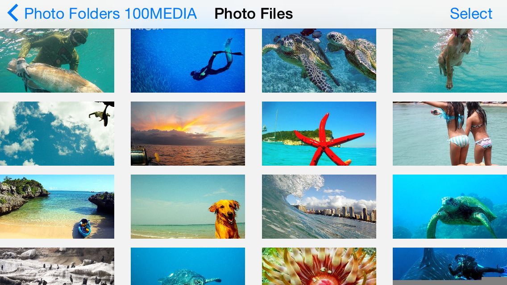The height and width of the screenshot is (285, 507).
Task: Go back to Photo Folders 100MEDIA
Action: [x=110, y=13]
